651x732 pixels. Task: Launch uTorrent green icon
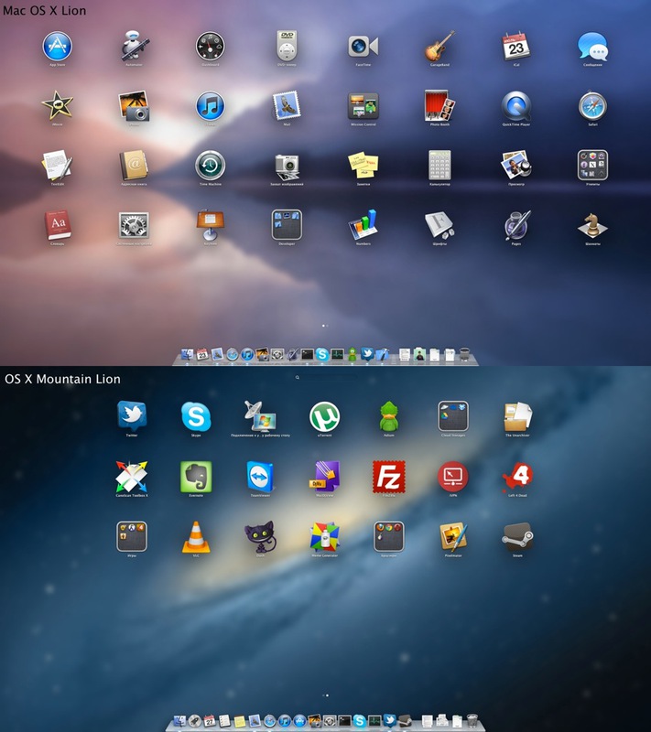pyautogui.click(x=324, y=416)
